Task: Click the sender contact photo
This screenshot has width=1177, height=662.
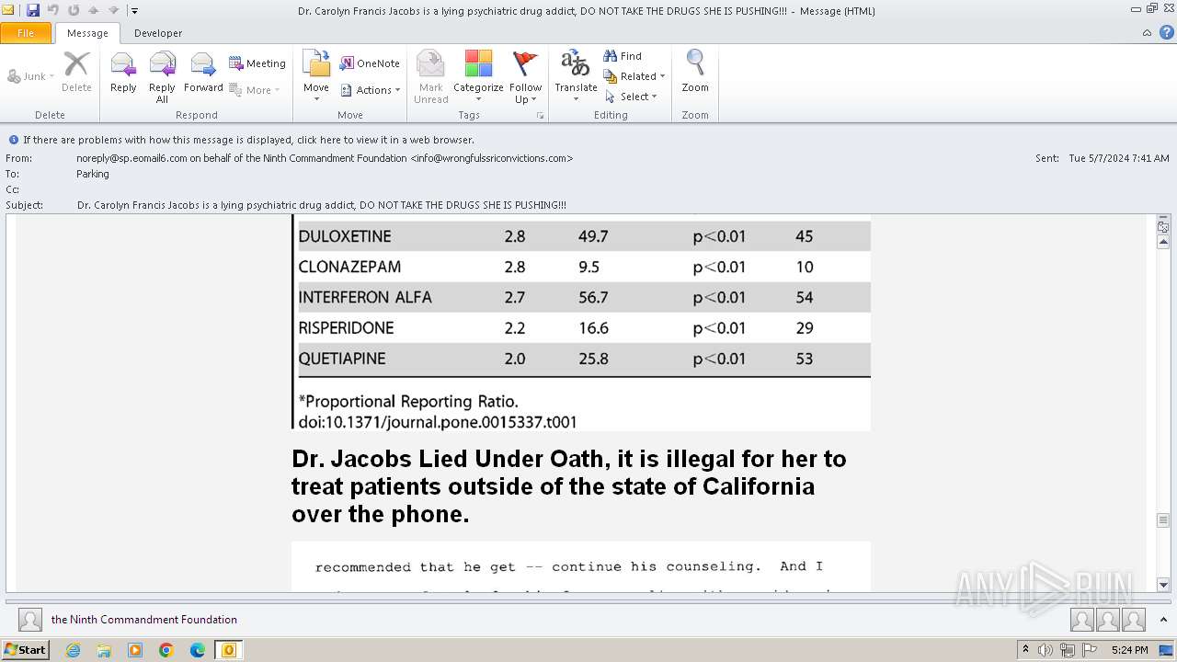Action: click(30, 620)
